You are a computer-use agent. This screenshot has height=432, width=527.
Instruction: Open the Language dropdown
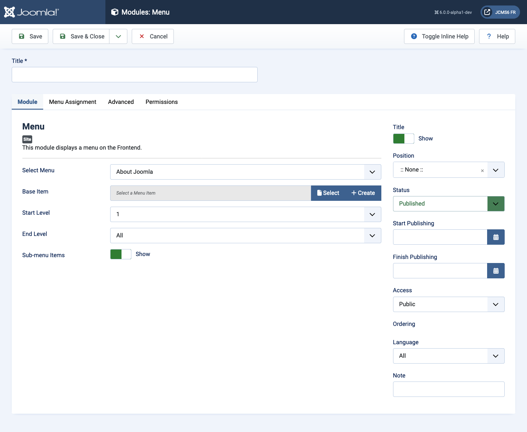click(449, 356)
